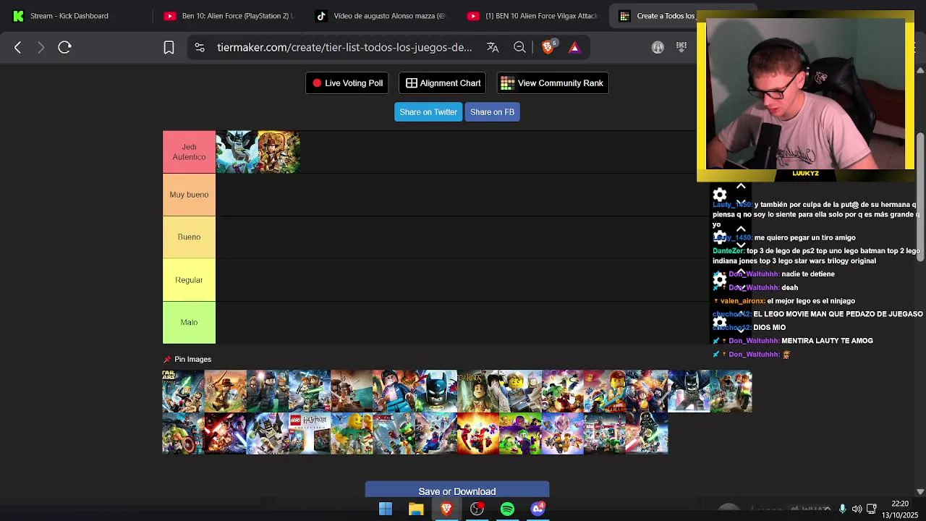Select the LEGO Harry Potter Collection thumbnail
The image size is (926, 521).
310,433
